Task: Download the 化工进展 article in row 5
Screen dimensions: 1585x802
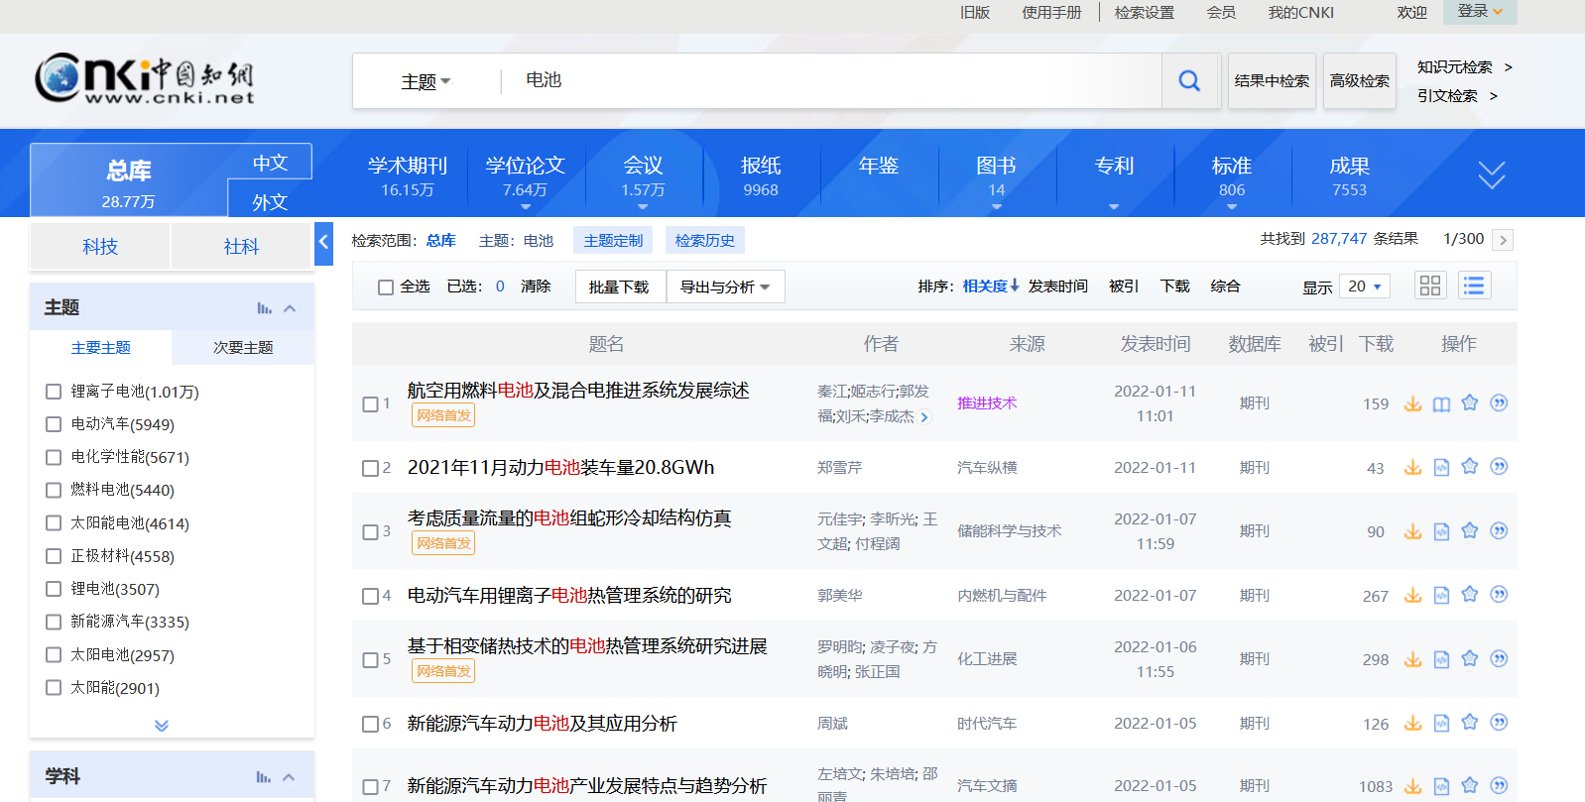Action: [x=1412, y=659]
